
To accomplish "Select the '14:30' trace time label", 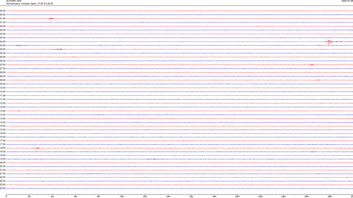I will coord(3,122).
